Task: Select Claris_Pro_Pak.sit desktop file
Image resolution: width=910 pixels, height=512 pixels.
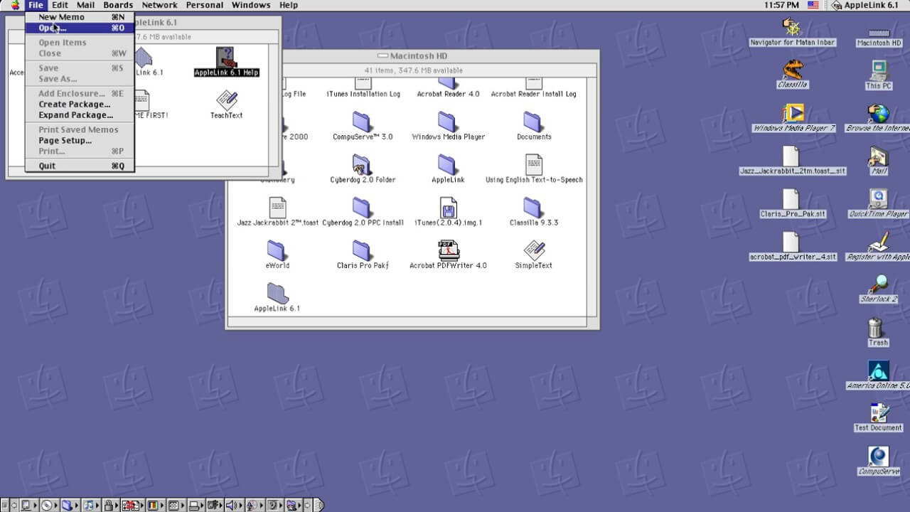Action: click(x=793, y=203)
